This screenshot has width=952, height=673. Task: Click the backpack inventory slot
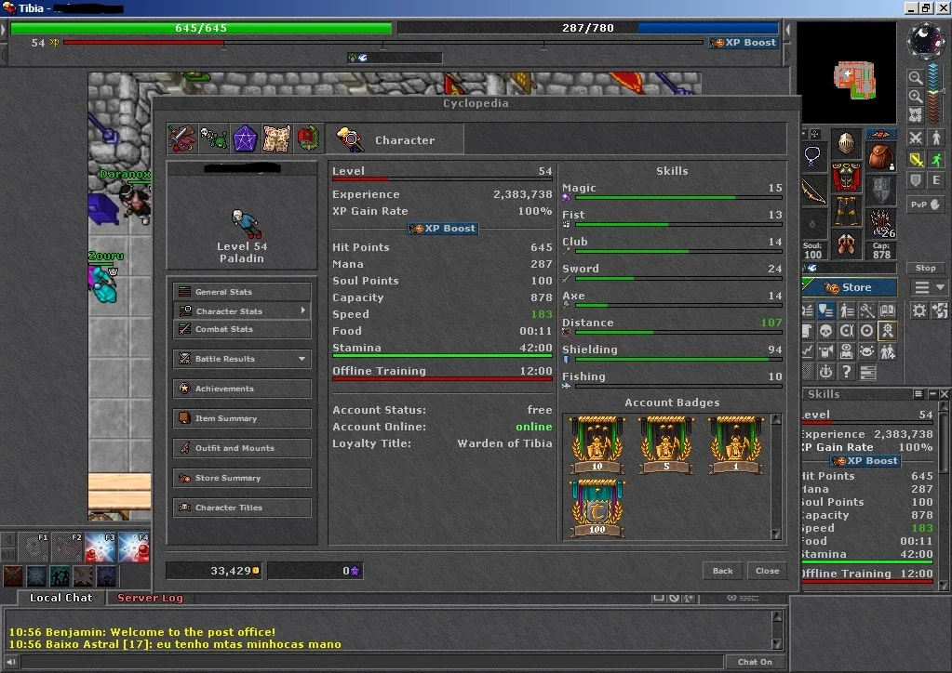pos(880,155)
